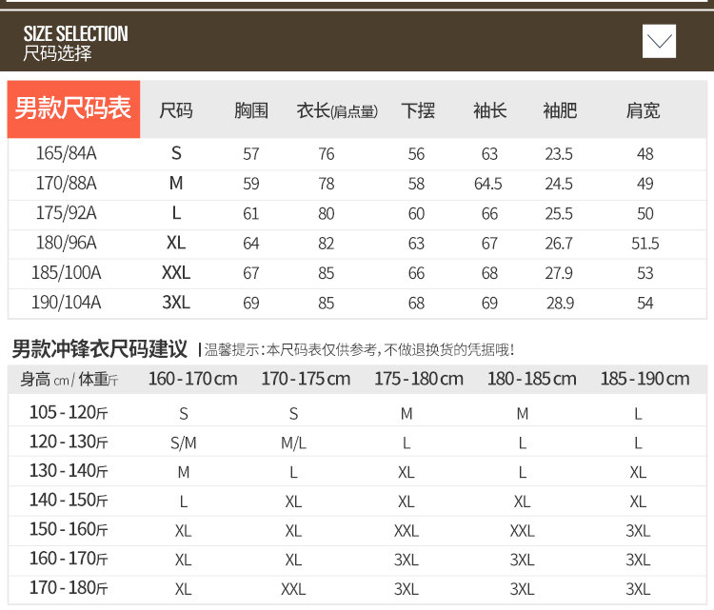Select the 3XL size in 190/104A row

point(176,303)
